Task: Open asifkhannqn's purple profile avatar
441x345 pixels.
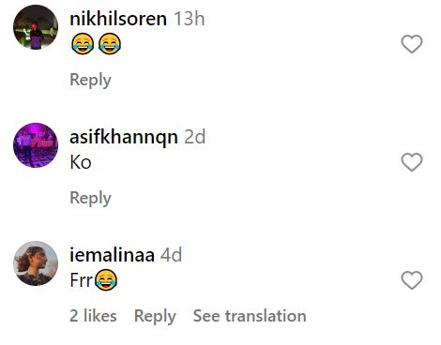Action: pyautogui.click(x=36, y=145)
